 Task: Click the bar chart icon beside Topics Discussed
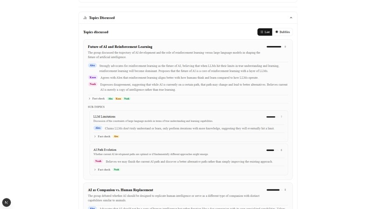coord(85,18)
